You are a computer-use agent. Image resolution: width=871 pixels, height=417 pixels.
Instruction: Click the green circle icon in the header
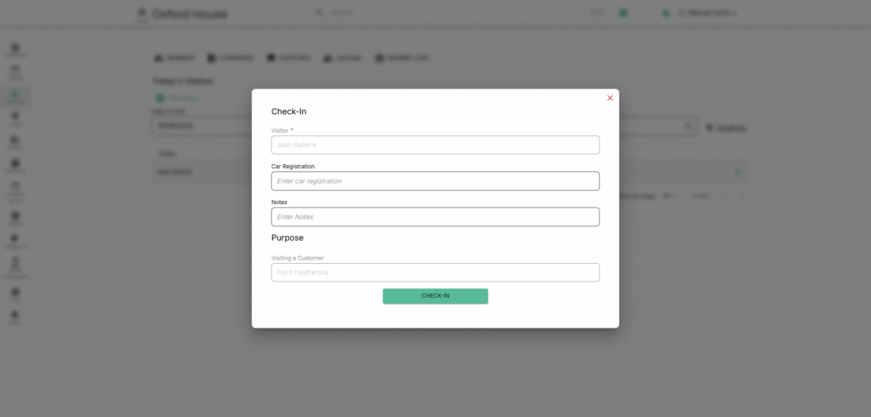[x=623, y=14]
